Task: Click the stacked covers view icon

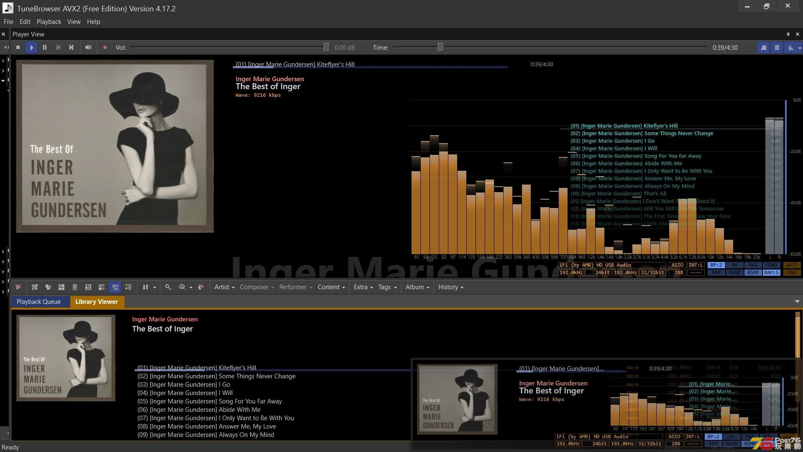Action: 48,287
